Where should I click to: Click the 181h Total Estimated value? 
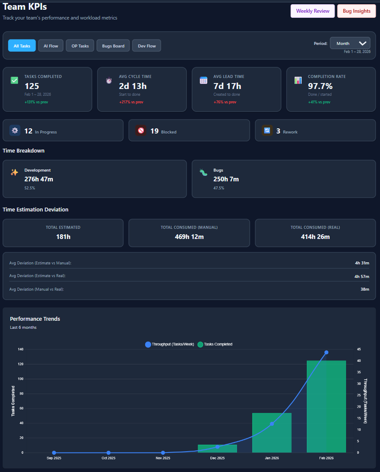click(x=63, y=237)
